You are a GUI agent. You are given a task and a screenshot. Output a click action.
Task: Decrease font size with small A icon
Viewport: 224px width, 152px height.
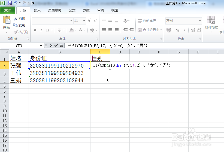coord(95,21)
